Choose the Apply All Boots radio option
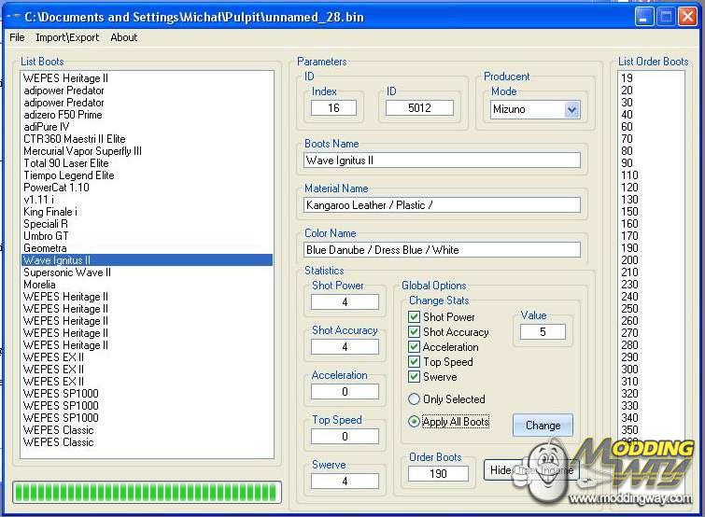The width and height of the screenshot is (705, 517). 415,422
